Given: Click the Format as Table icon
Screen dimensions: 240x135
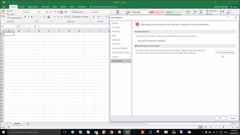Looking at the screenshot, I should [127, 12].
